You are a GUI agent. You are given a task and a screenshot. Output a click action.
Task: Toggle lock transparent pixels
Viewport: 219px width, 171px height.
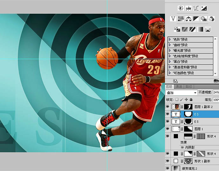click(x=177, y=99)
